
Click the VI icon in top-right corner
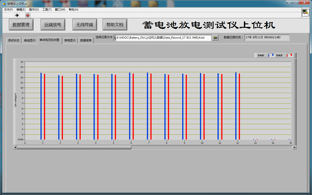coord(305,12)
